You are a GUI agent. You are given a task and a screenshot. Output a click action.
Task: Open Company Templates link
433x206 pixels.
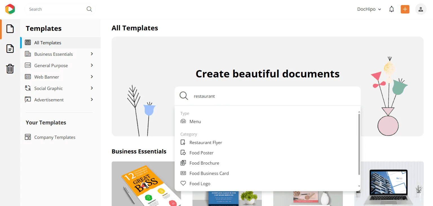tap(55, 137)
